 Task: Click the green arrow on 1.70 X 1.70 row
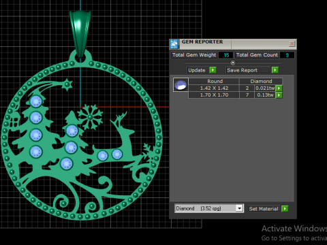279,95
